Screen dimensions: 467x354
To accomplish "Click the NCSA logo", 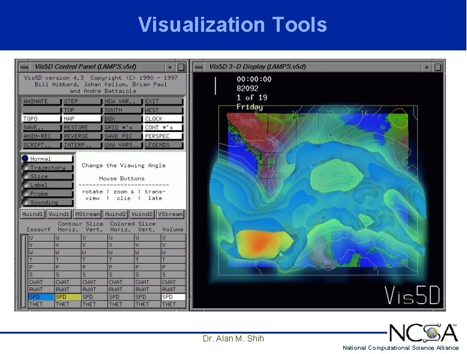I will 423,333.
